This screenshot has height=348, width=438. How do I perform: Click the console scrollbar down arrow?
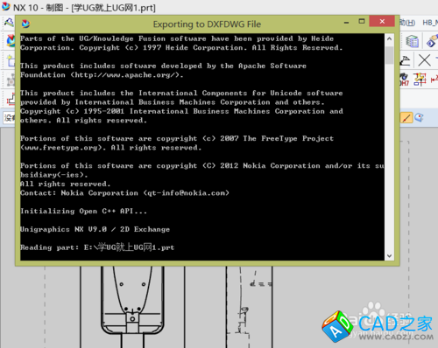389,256
